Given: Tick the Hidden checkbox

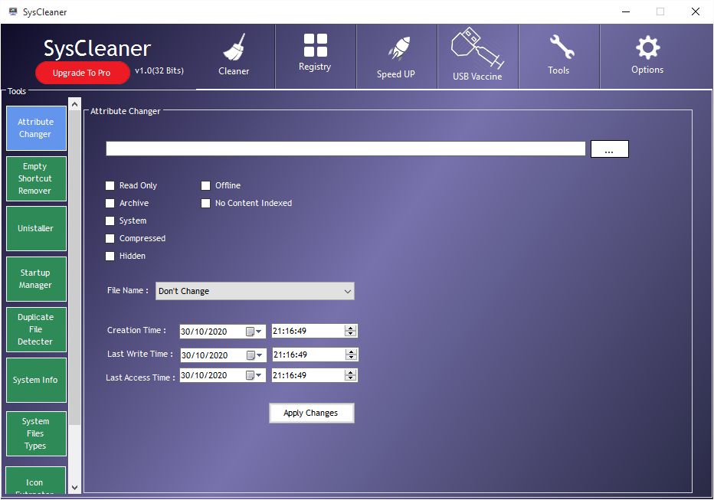Looking at the screenshot, I should pos(110,257).
